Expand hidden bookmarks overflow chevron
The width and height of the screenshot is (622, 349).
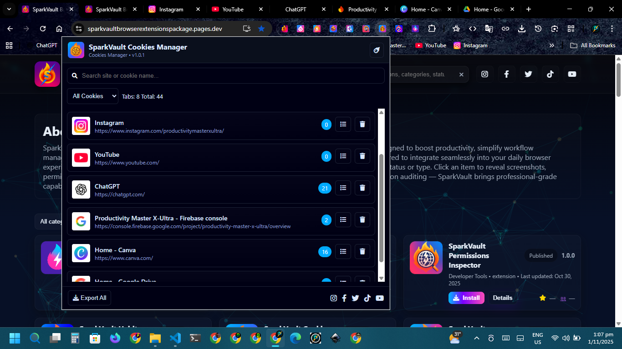tap(552, 45)
